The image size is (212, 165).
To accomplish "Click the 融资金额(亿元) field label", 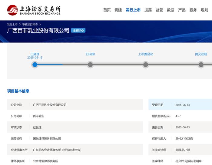I will pos(161,116).
